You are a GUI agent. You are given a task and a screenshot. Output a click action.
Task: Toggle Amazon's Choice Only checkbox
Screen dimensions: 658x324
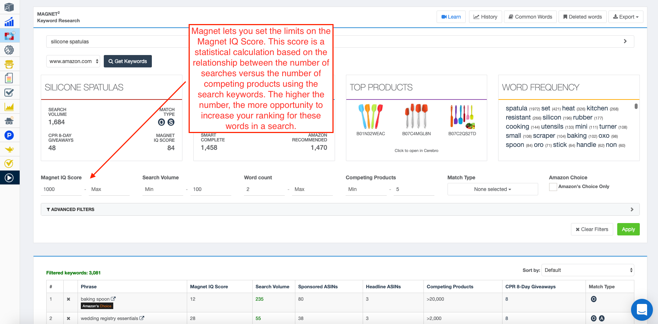[553, 187]
